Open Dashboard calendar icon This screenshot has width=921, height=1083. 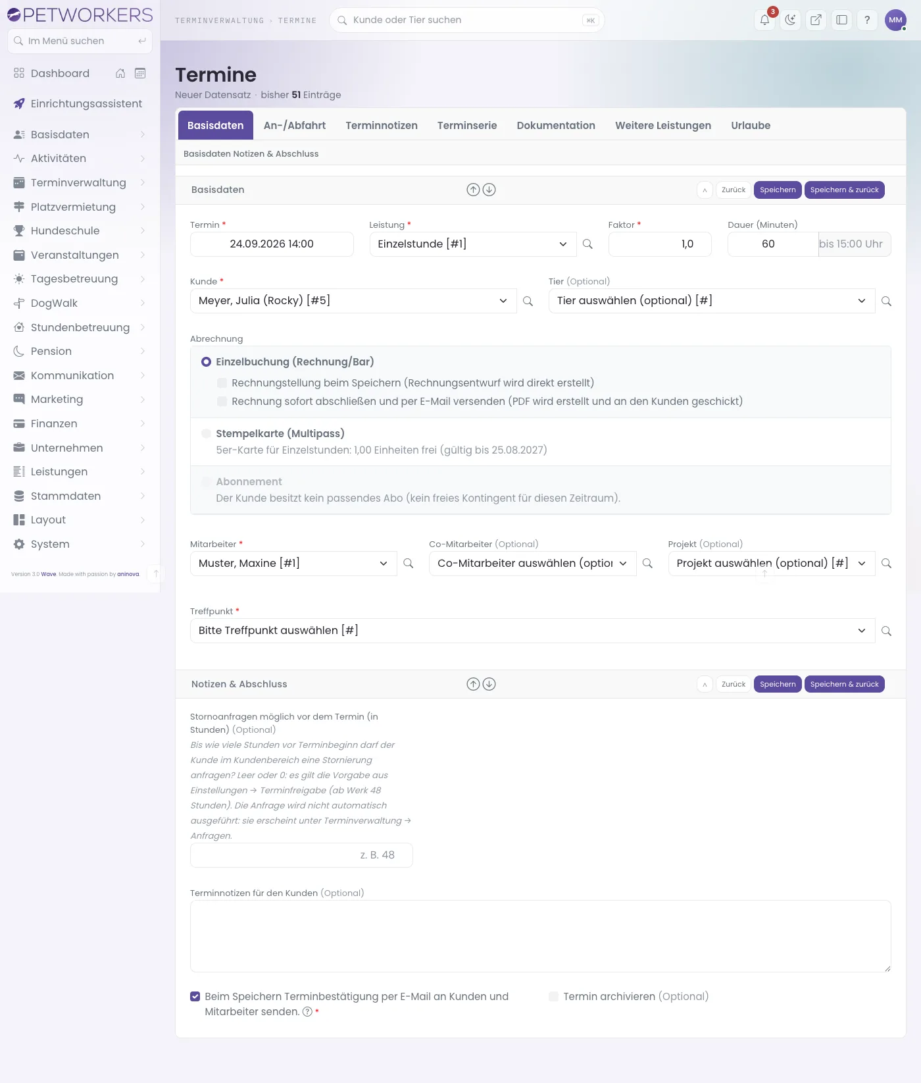pyautogui.click(x=140, y=73)
